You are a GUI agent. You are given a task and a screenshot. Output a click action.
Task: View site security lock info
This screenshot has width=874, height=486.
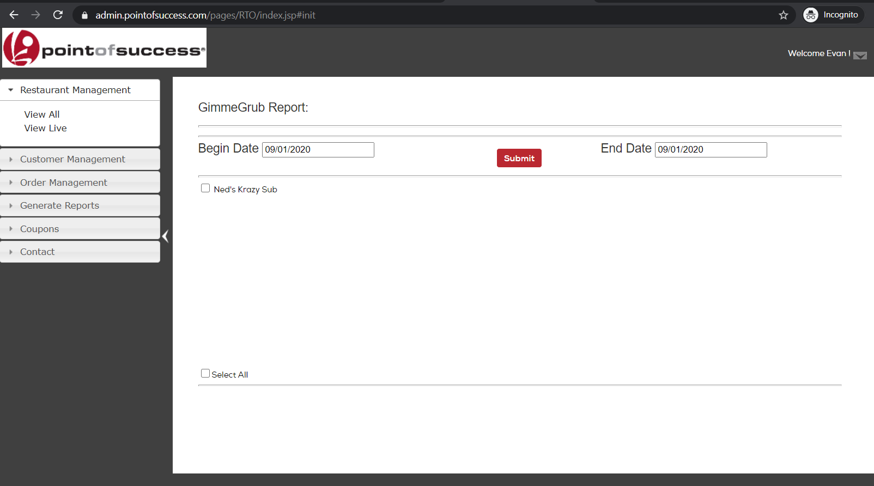[84, 15]
